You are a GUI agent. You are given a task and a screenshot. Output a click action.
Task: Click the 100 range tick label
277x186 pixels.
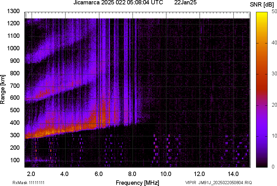[14, 160]
